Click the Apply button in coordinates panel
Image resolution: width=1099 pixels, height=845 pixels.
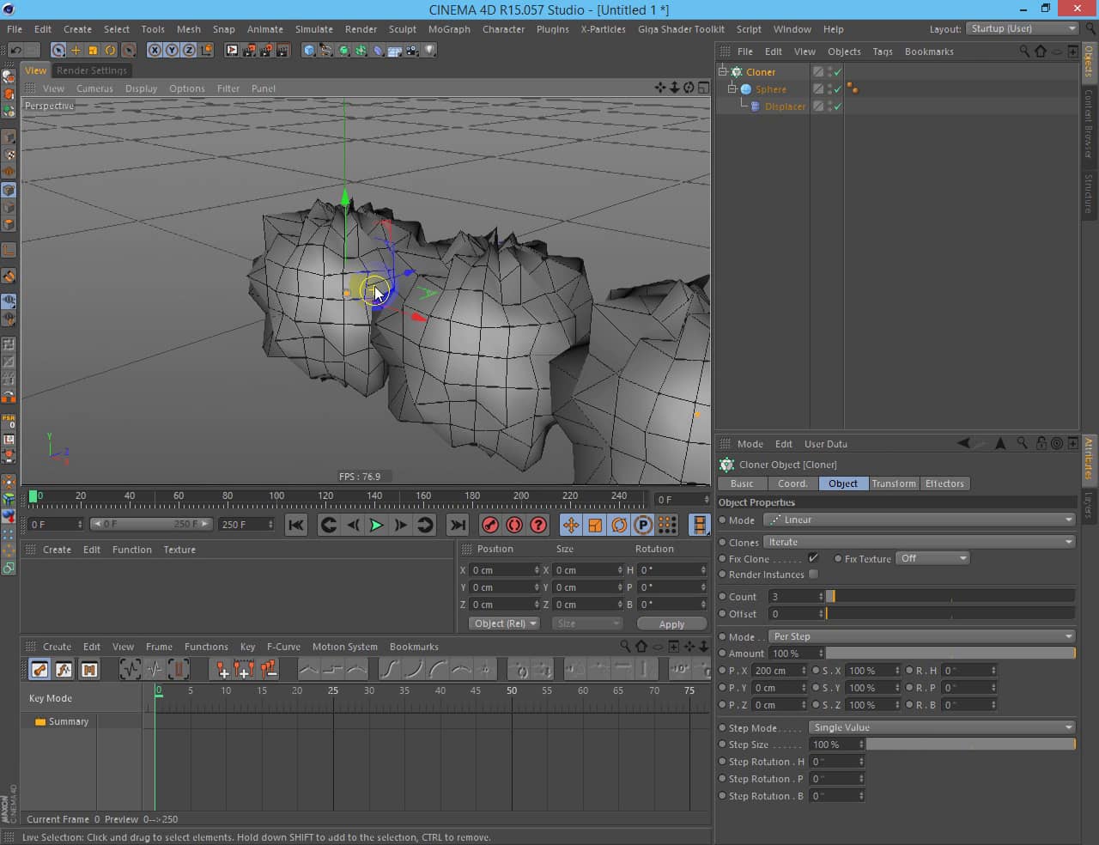(671, 624)
